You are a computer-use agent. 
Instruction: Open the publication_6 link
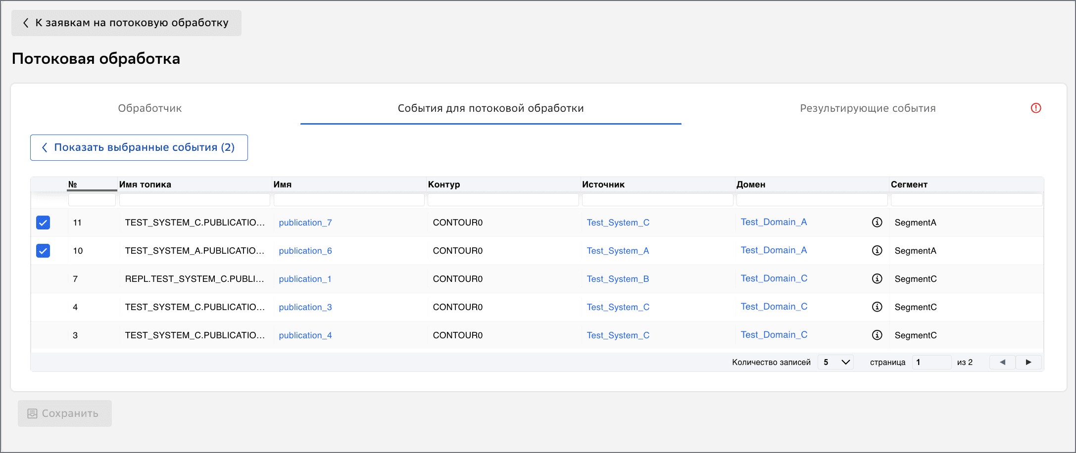pyautogui.click(x=305, y=251)
